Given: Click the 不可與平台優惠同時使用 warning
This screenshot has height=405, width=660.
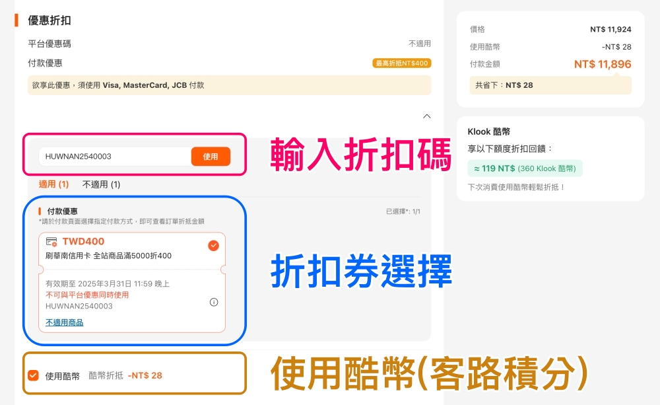Looking at the screenshot, I should 87,295.
